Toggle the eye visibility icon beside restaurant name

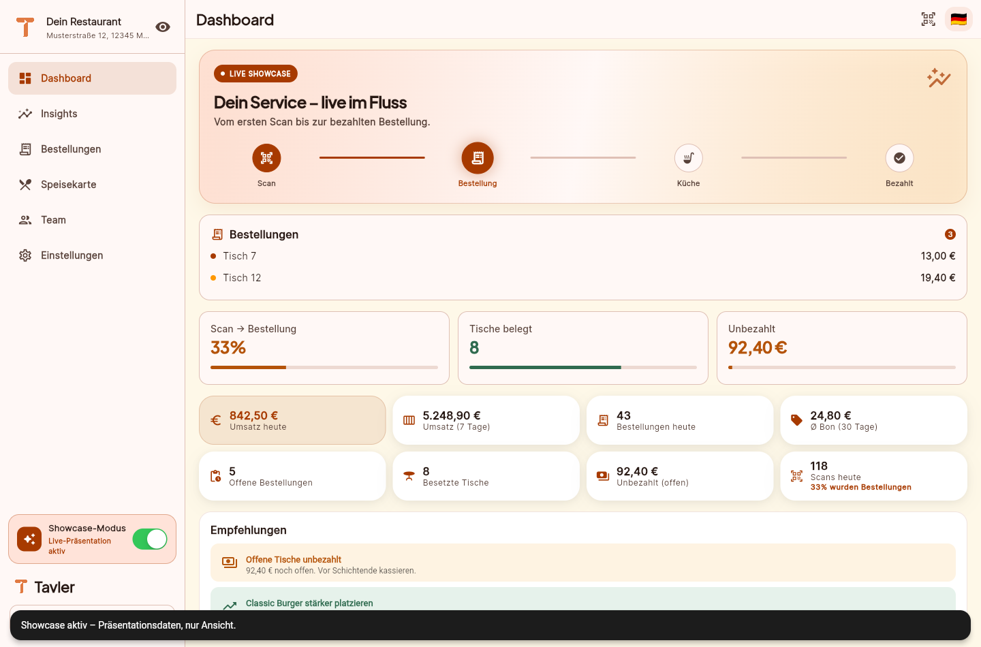tap(163, 27)
